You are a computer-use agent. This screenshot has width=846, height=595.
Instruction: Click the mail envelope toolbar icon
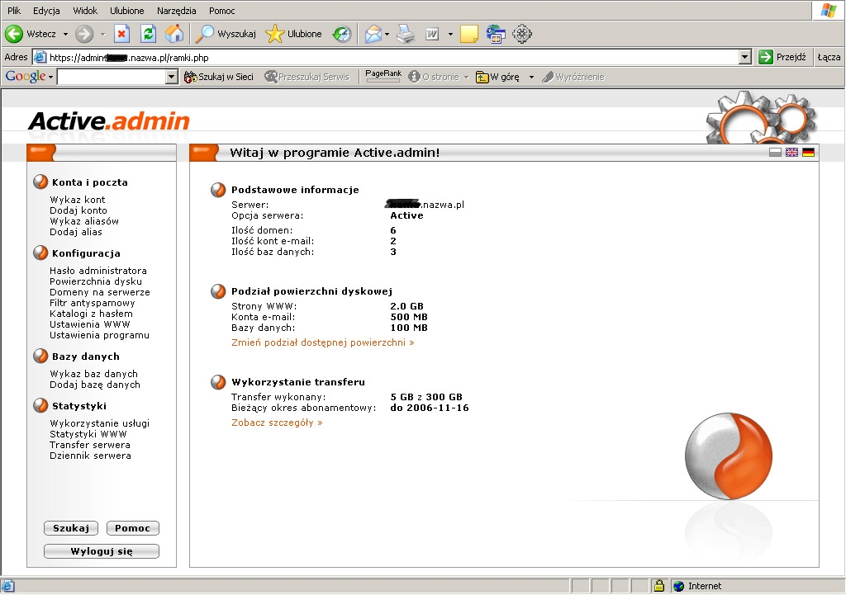coord(373,34)
